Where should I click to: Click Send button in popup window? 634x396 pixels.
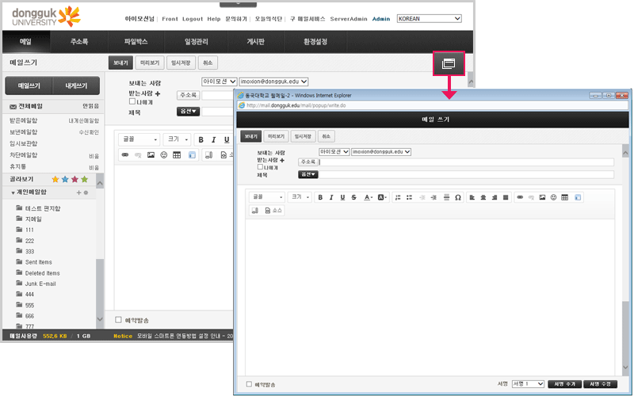(x=250, y=136)
